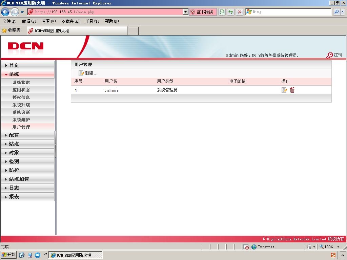Expand hidden tray icons chevron
The width and height of the screenshot is (347, 260).
coord(343,255)
